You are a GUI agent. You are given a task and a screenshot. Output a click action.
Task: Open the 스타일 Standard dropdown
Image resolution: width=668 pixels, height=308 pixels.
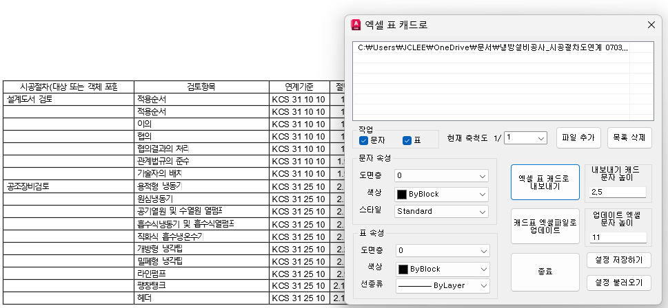tap(441, 211)
